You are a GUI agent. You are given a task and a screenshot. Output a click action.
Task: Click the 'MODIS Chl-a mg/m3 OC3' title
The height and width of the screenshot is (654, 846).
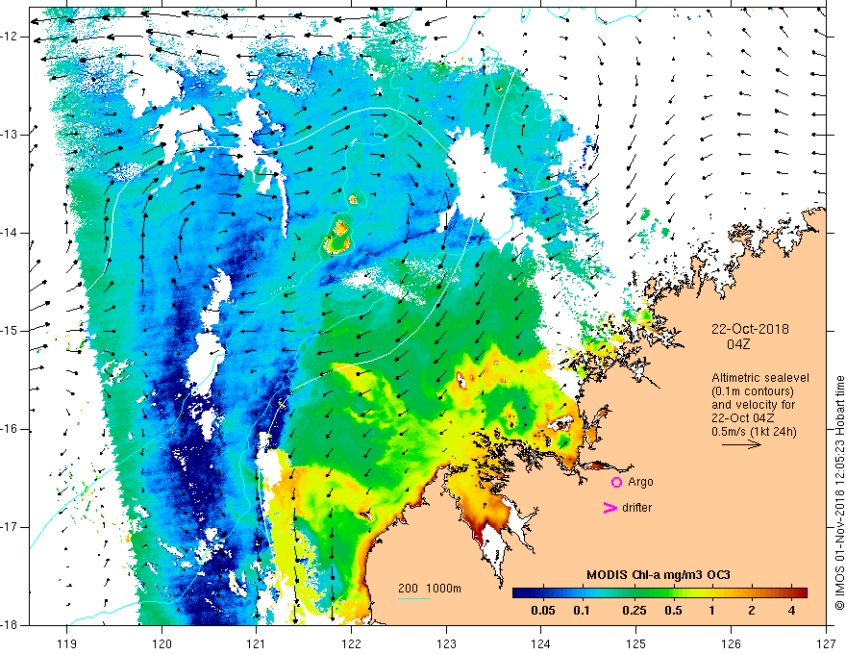point(658,575)
